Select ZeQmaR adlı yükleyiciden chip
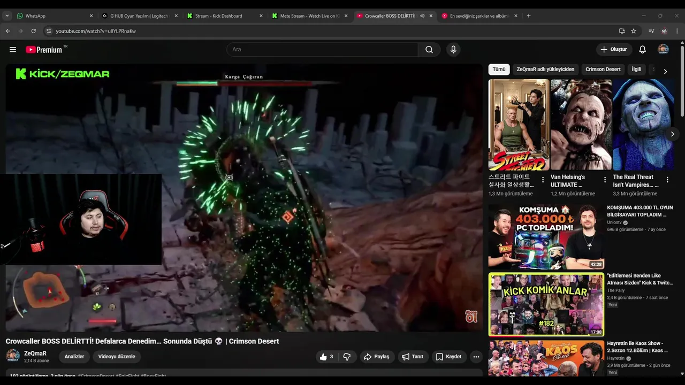This screenshot has height=385, width=685. 545,70
